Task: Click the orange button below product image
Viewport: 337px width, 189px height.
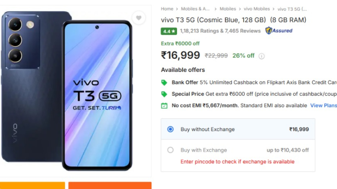Action: [110, 185]
